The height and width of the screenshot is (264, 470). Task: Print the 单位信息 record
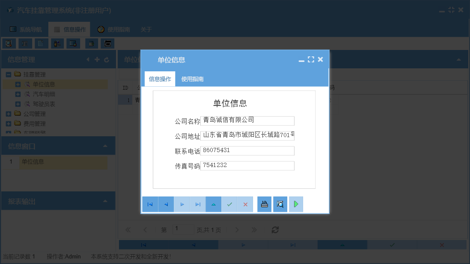[264, 204]
